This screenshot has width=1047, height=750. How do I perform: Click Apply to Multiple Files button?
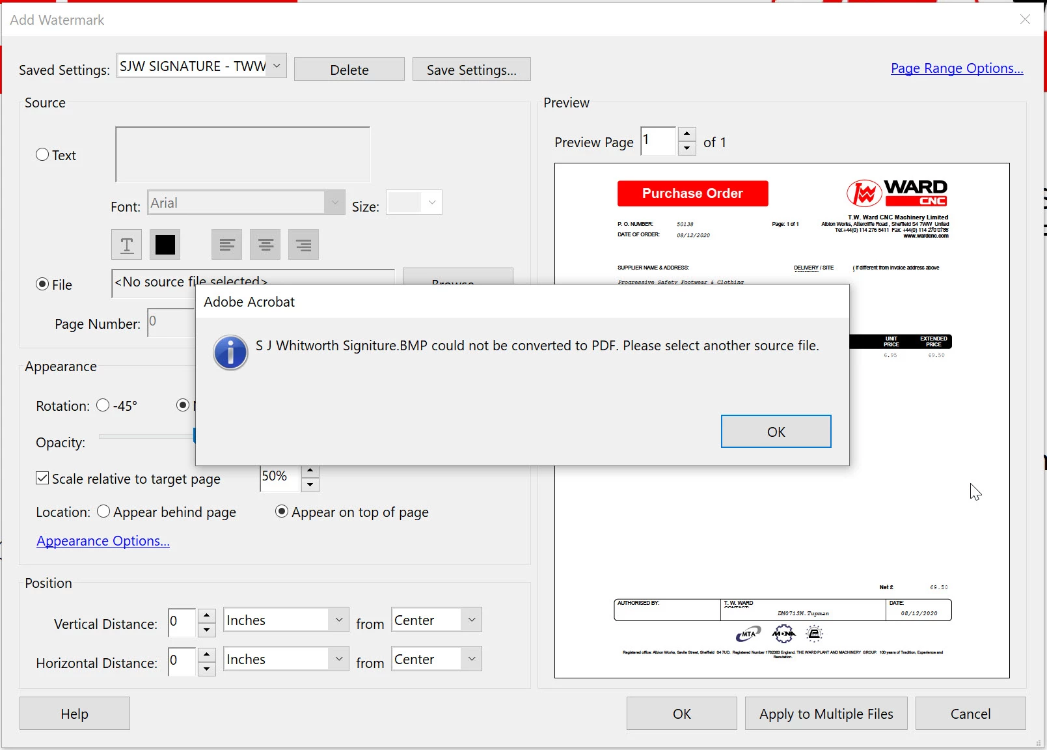pos(826,714)
